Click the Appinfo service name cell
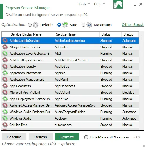 [x=60, y=73]
